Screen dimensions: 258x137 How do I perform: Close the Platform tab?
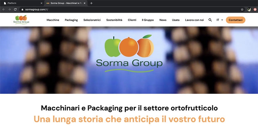[x=41, y=3]
